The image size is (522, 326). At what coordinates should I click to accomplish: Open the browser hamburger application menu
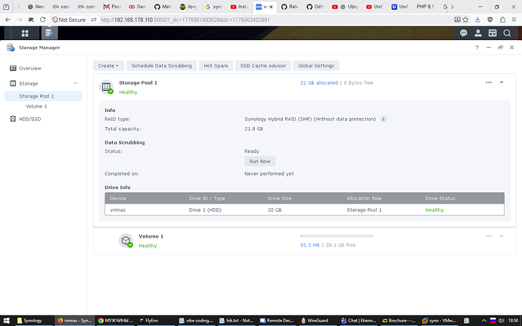[x=514, y=20]
